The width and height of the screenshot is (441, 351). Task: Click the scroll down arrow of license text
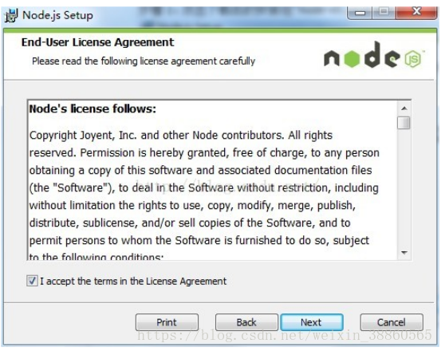pyautogui.click(x=404, y=252)
